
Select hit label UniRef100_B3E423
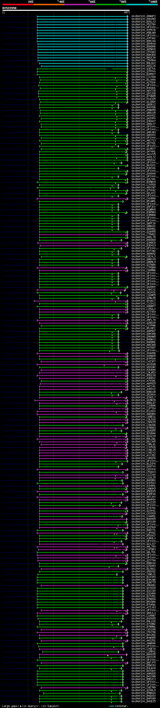click(x=143, y=246)
